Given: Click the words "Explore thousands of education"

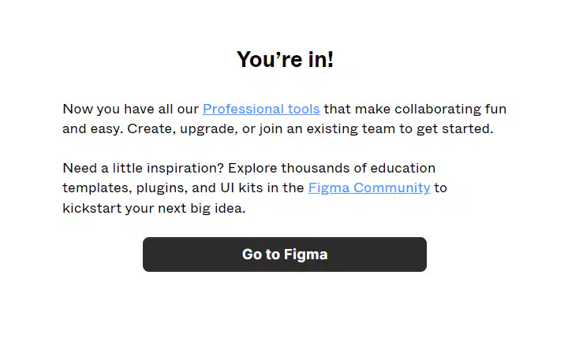Looking at the screenshot, I should point(331,169).
